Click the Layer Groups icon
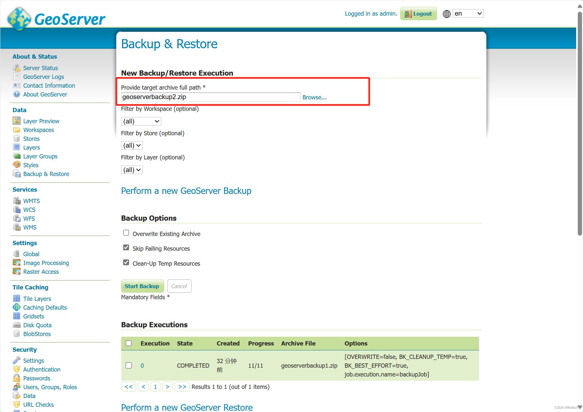The image size is (583, 412). (17, 156)
